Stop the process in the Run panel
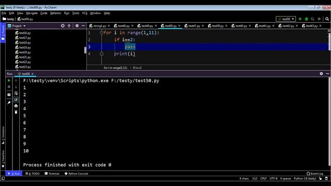Image resolution: width=331 pixels, height=186 pixels. pyautogui.click(x=9, y=87)
